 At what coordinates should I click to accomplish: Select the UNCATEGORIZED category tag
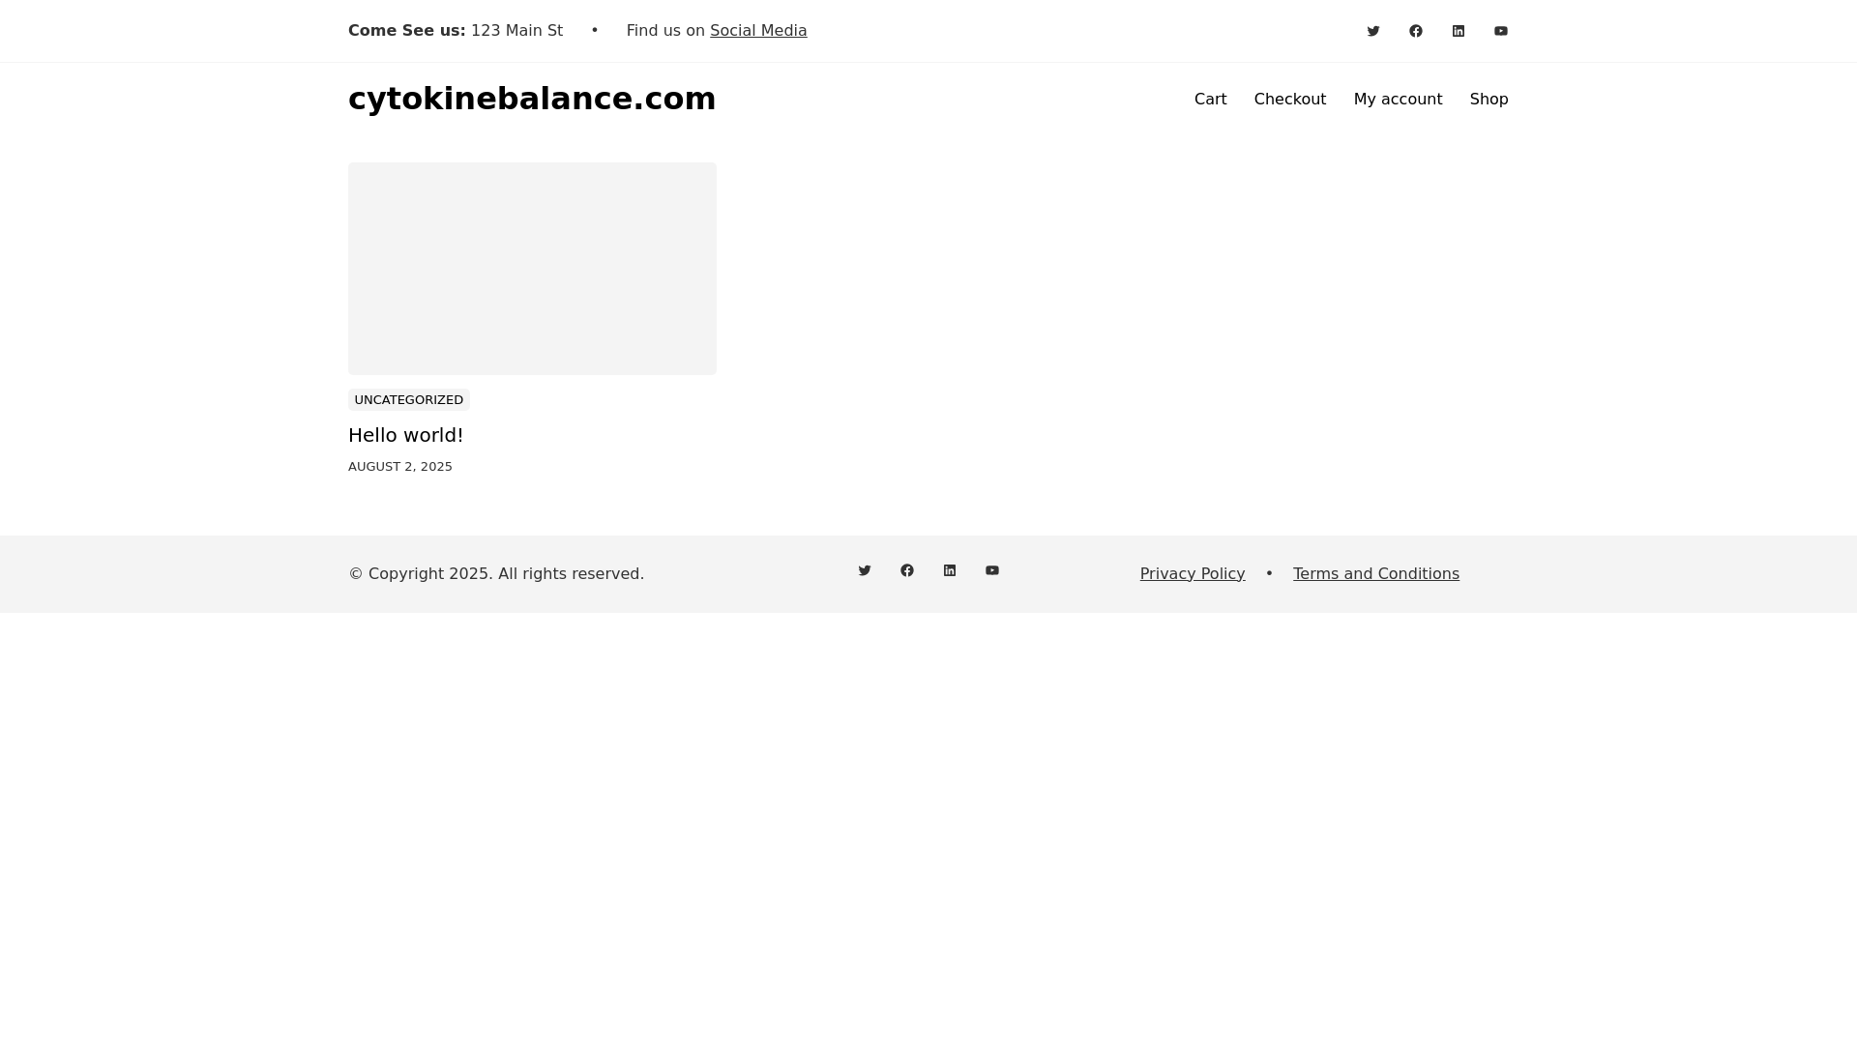409,400
